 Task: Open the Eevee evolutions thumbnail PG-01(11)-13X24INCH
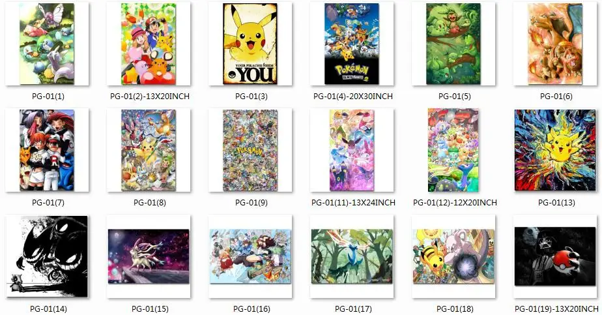(x=352, y=150)
